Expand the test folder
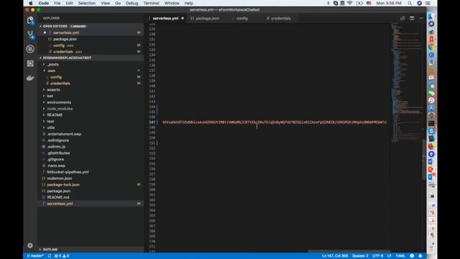Screen dimensions: 460x259 click(x=50, y=122)
